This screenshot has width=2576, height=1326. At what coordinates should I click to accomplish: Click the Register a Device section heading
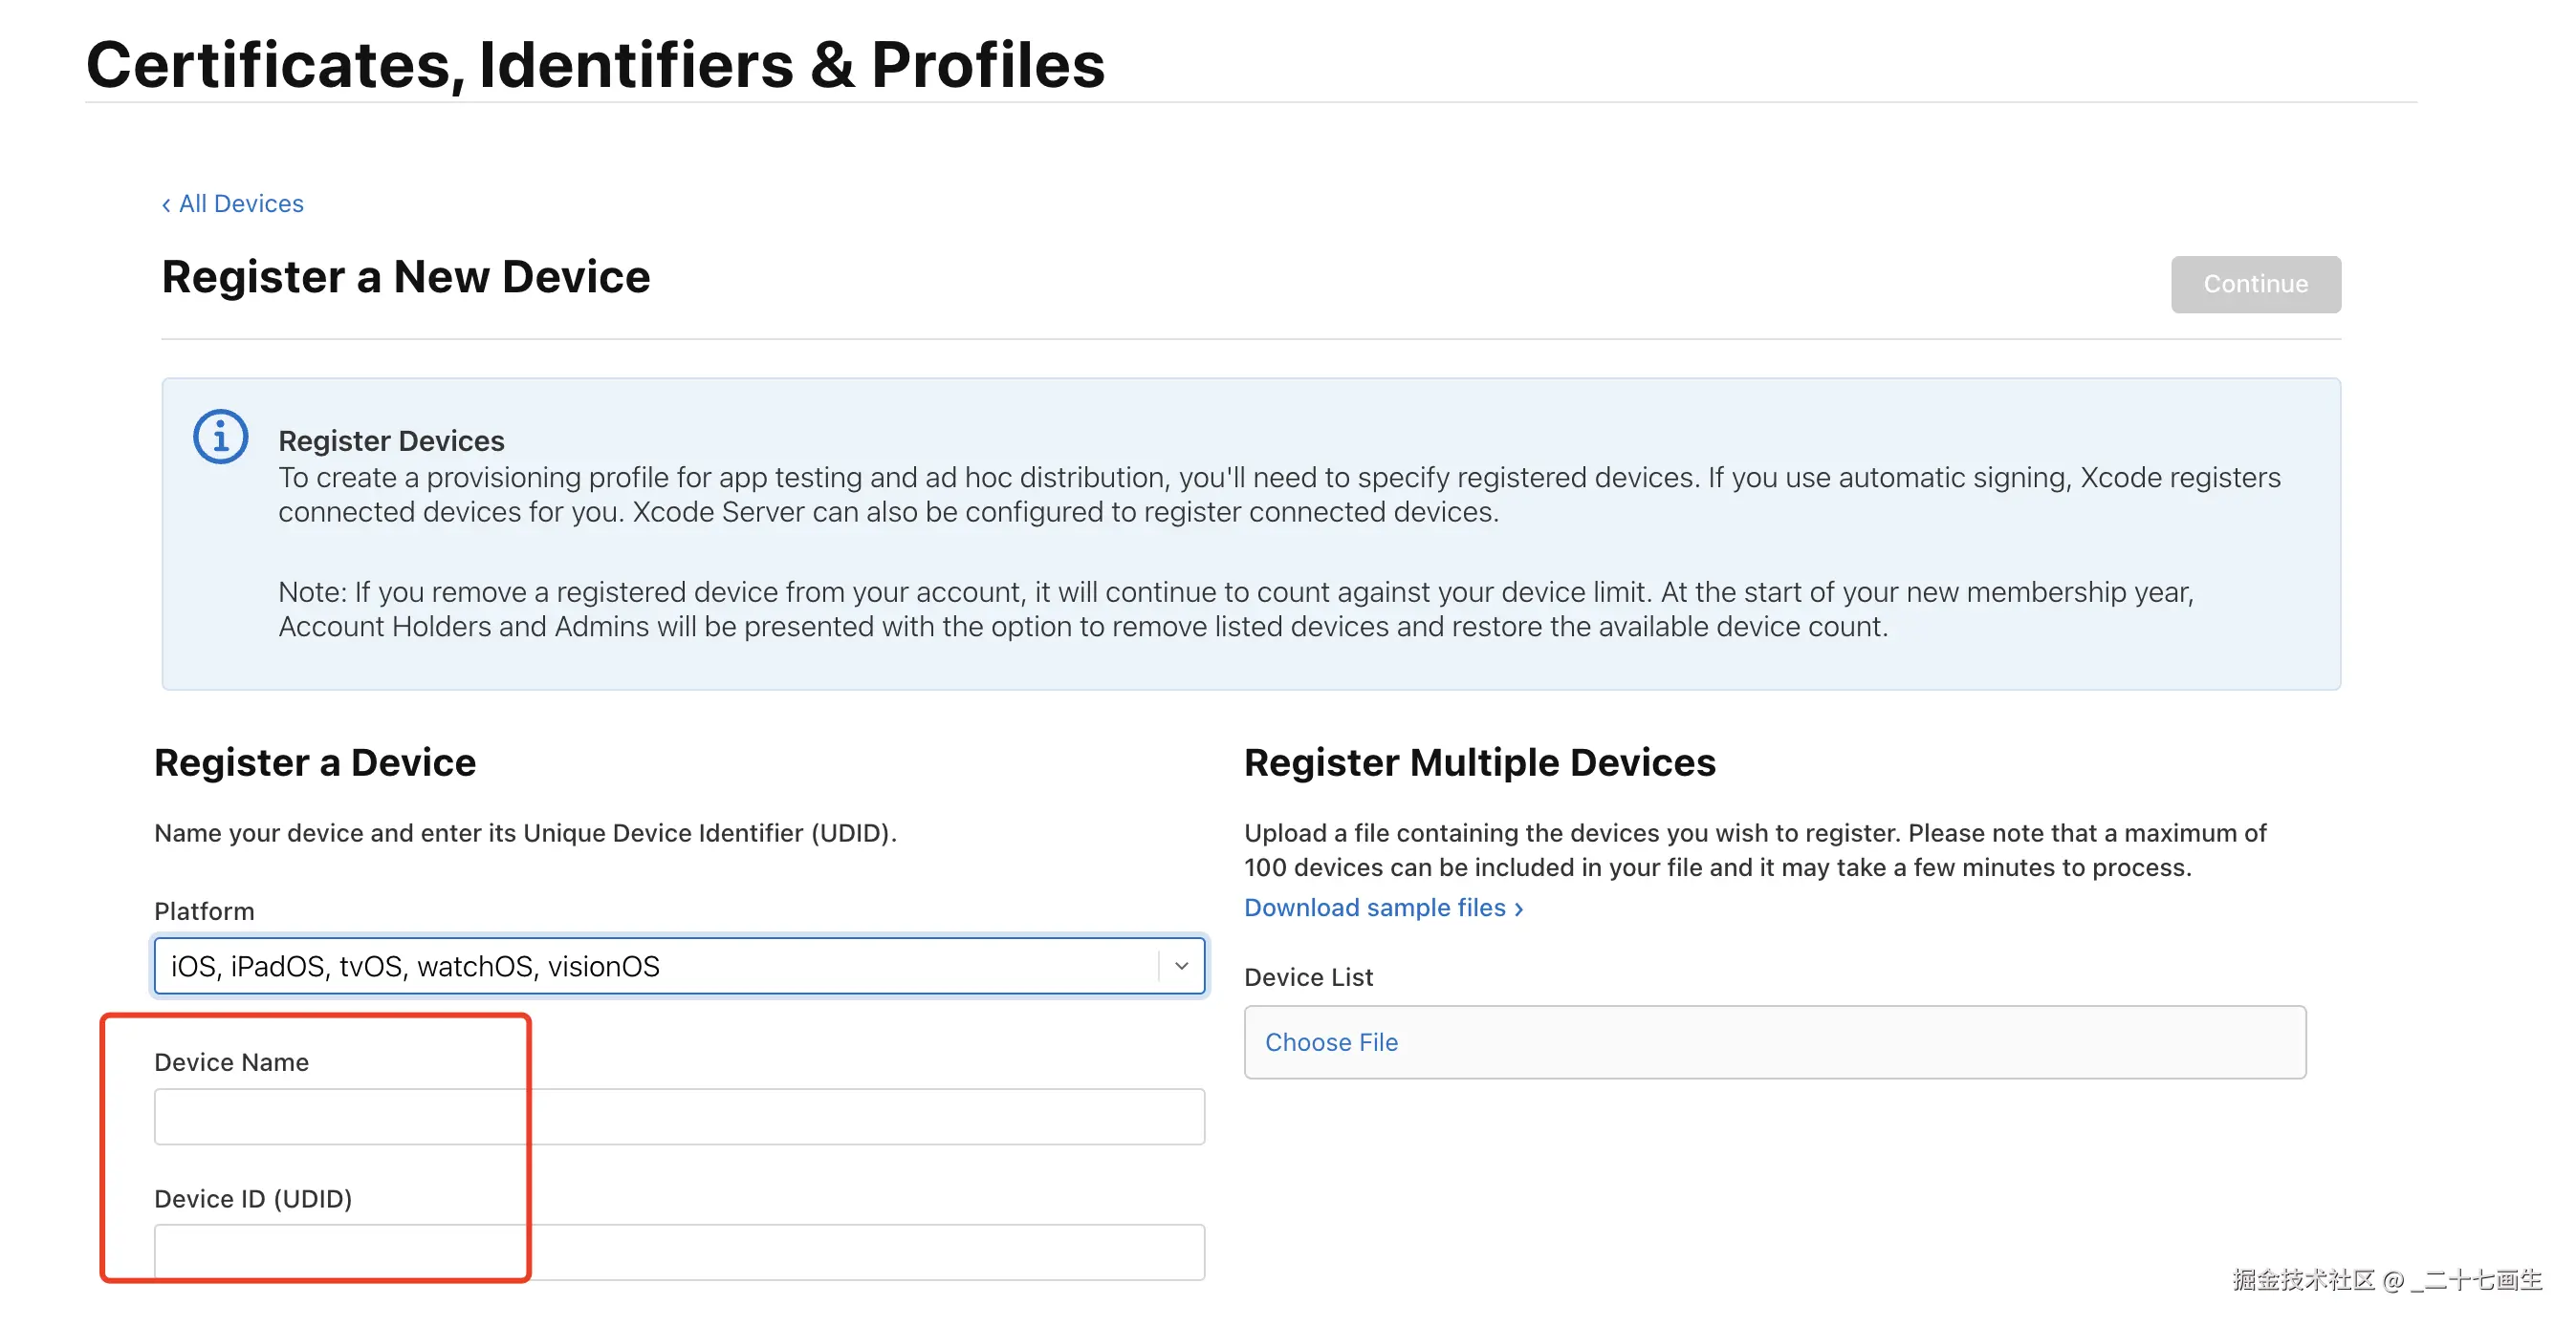coord(315,762)
